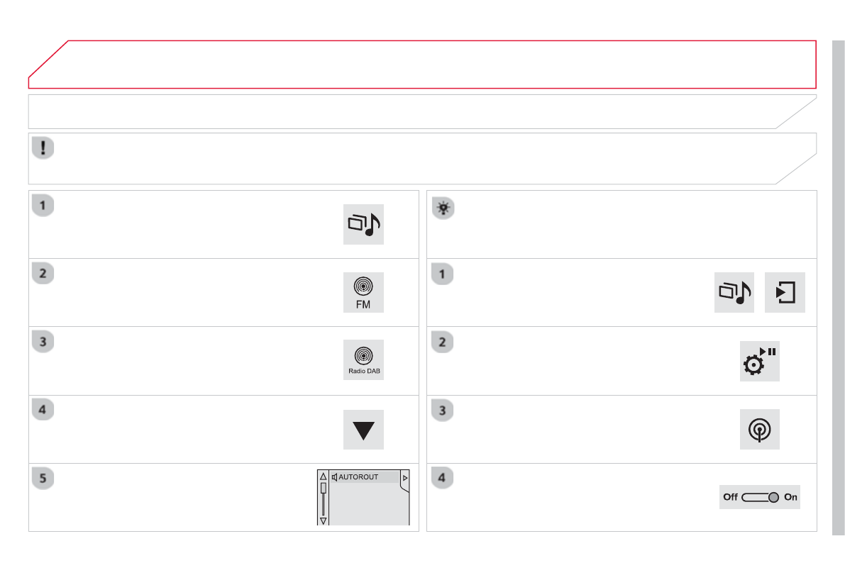The width and height of the screenshot is (845, 563).
Task: Click the step 5 number badge
Action: (x=44, y=478)
